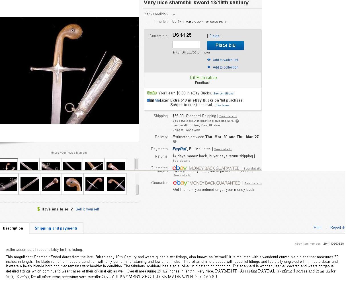Select the Description tab

(13, 228)
